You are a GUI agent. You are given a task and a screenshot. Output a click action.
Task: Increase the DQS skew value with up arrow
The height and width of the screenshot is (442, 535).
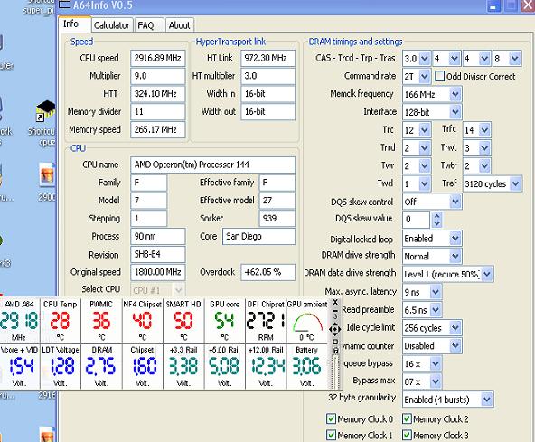pyautogui.click(x=436, y=216)
